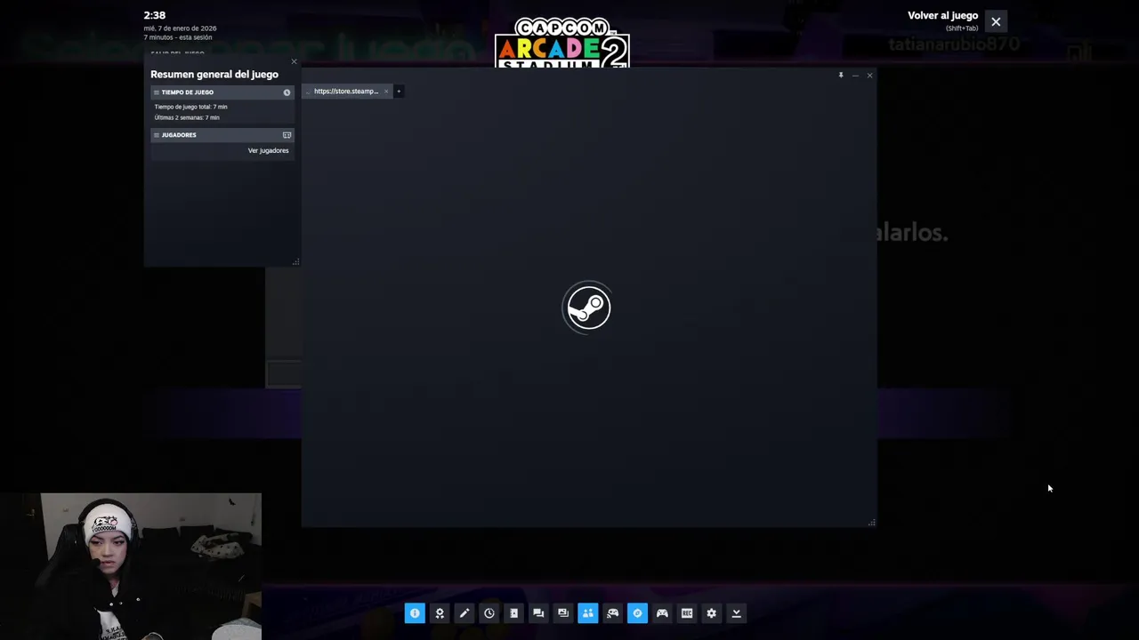Click the collapse toolbar down-arrow icon
This screenshot has width=1139, height=640.
tap(737, 613)
